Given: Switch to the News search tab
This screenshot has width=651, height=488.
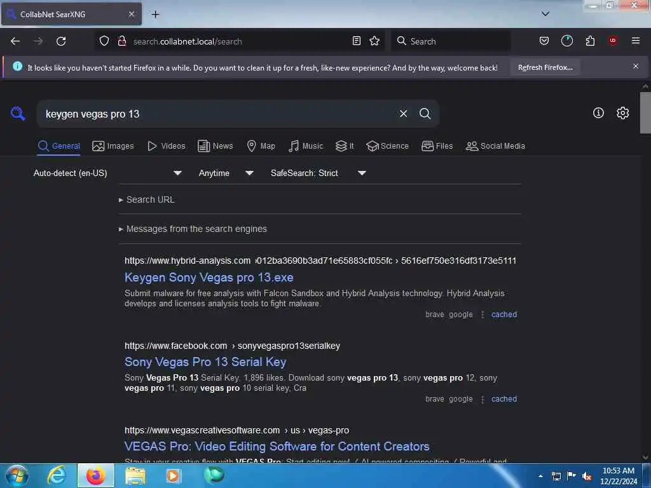Looking at the screenshot, I should pyautogui.click(x=215, y=146).
